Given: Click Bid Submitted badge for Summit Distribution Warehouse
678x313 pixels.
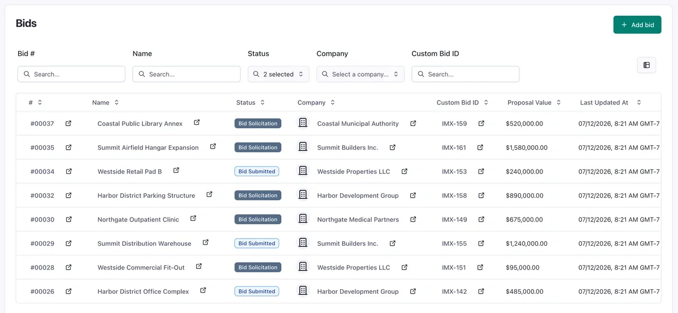Looking at the screenshot, I should pos(257,244).
